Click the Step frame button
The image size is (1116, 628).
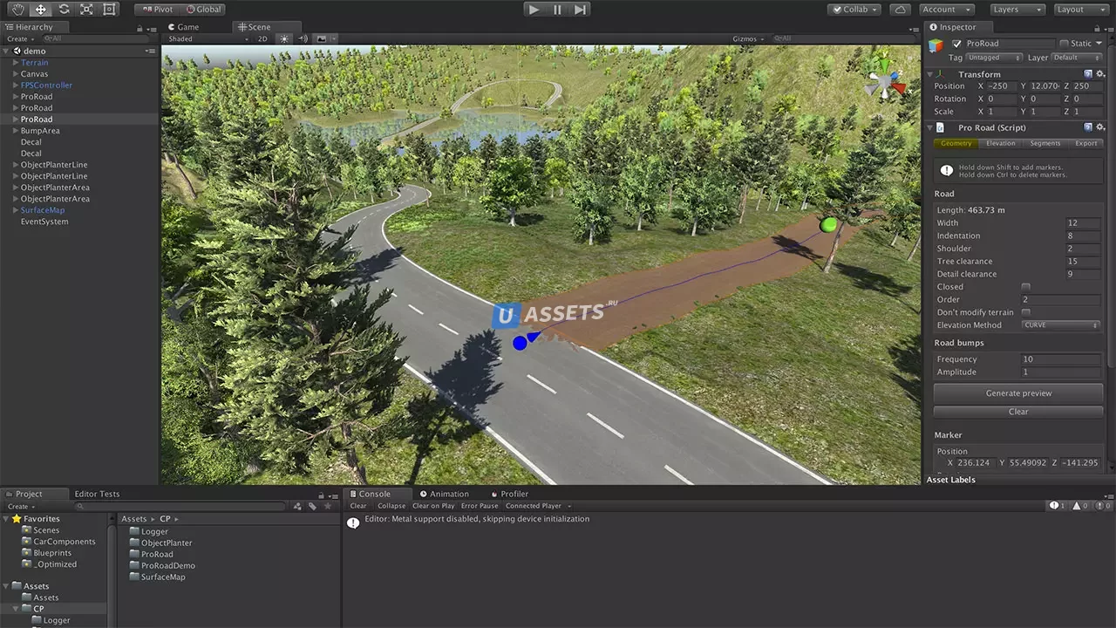581,10
